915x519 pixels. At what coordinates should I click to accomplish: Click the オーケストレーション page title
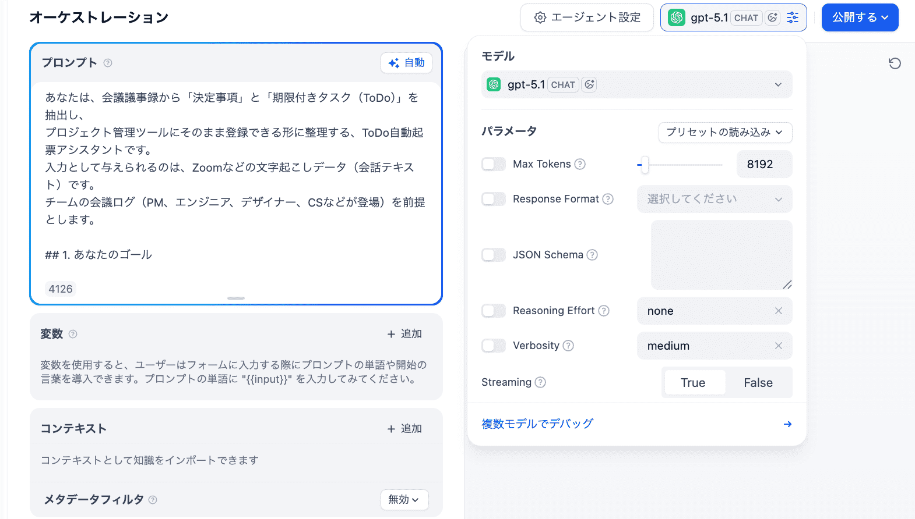tap(99, 17)
